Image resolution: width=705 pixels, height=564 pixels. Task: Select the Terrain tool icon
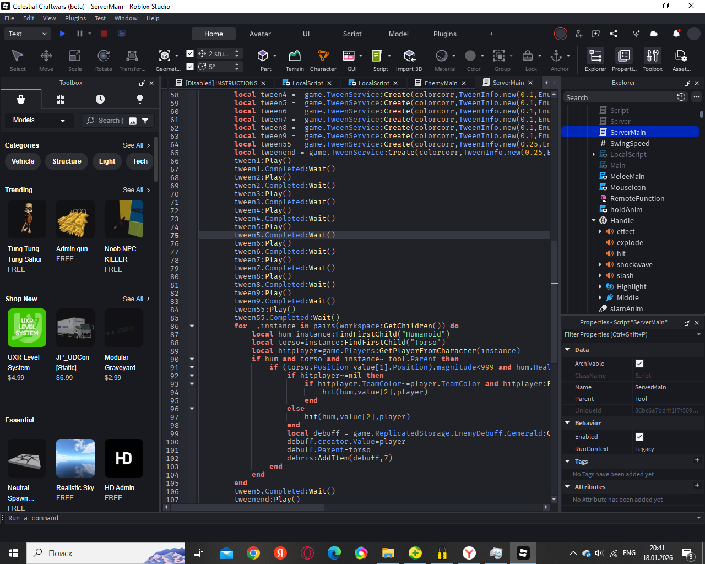point(295,56)
